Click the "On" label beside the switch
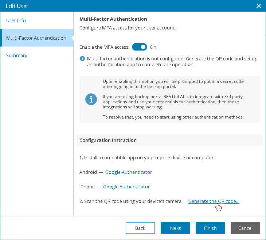Image resolution: width=266 pixels, height=240 pixels. pos(153,47)
